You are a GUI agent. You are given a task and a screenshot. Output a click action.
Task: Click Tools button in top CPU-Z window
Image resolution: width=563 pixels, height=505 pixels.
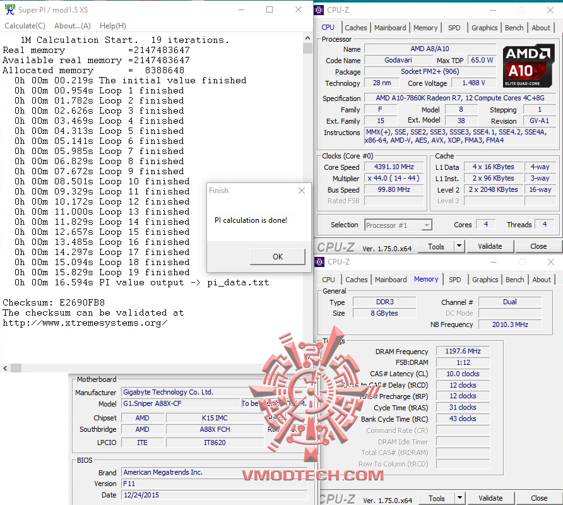(x=436, y=246)
